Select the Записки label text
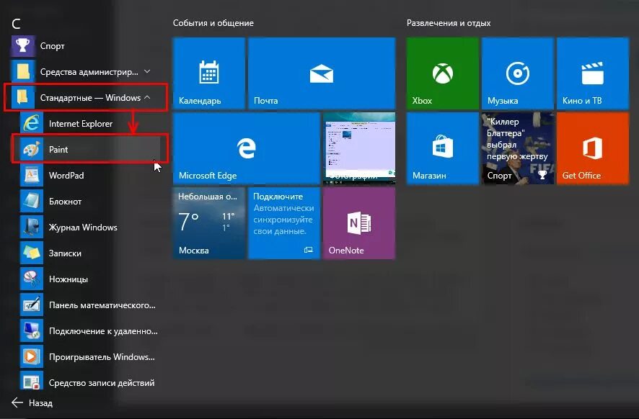The height and width of the screenshot is (419, 639). pos(65,253)
